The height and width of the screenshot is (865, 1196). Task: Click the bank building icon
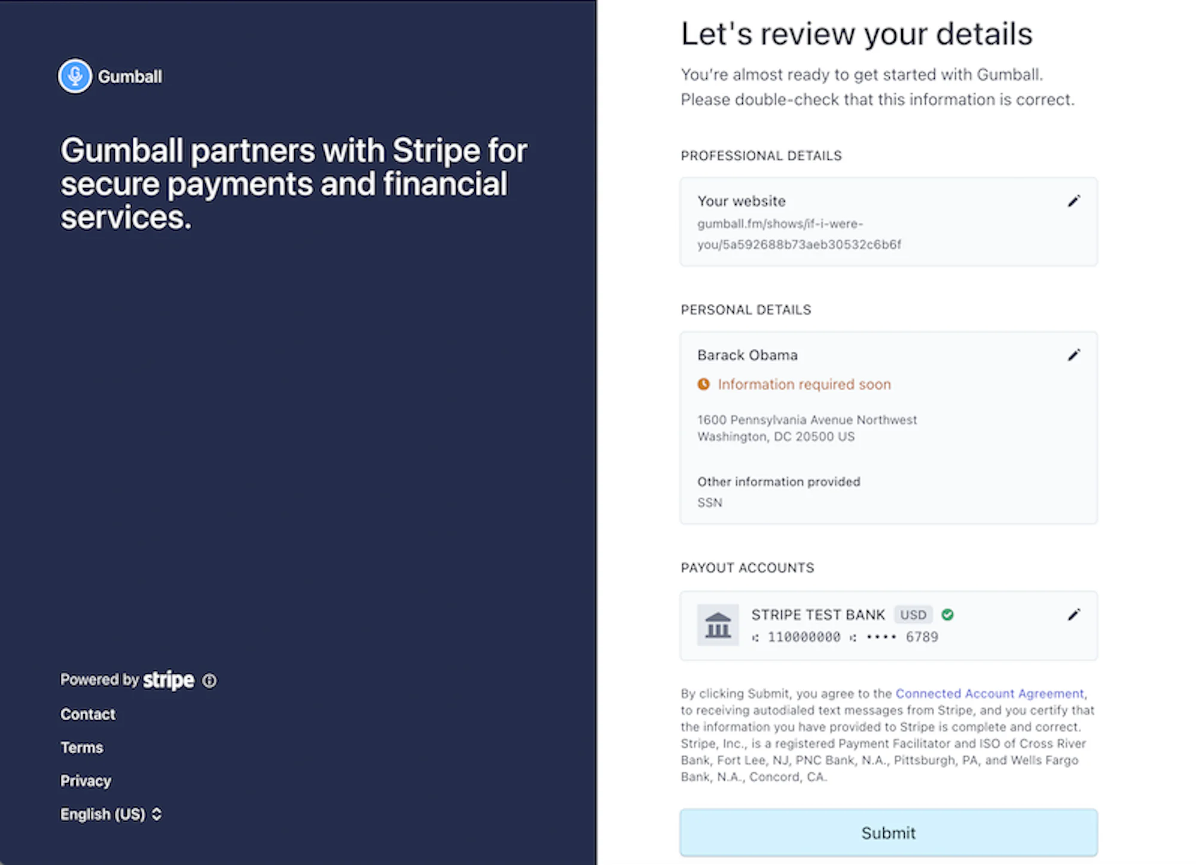[x=718, y=625]
